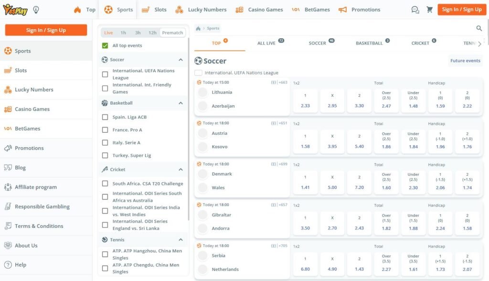Click the Sports breadcrumb link
Viewport: 489px width, 281px height.
[213, 28]
